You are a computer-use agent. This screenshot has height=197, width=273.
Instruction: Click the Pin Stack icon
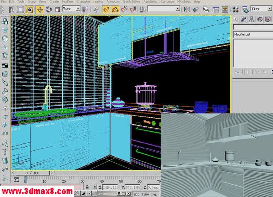tap(237, 72)
